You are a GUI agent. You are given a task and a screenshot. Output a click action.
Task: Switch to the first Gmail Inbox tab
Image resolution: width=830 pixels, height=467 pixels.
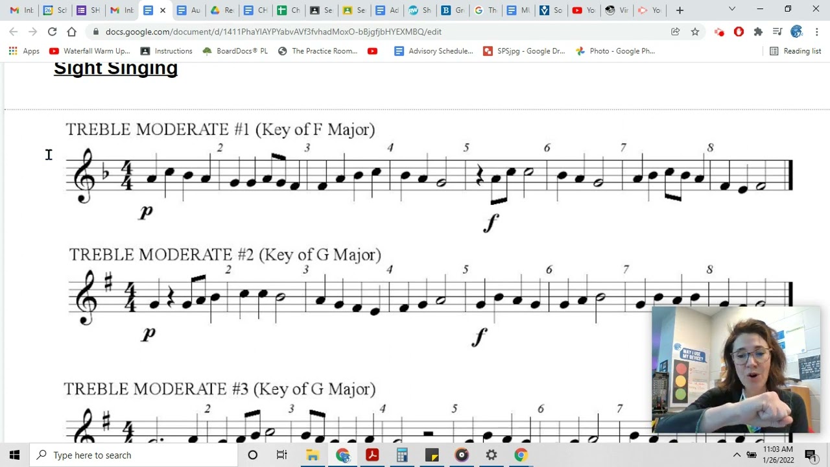(x=21, y=10)
